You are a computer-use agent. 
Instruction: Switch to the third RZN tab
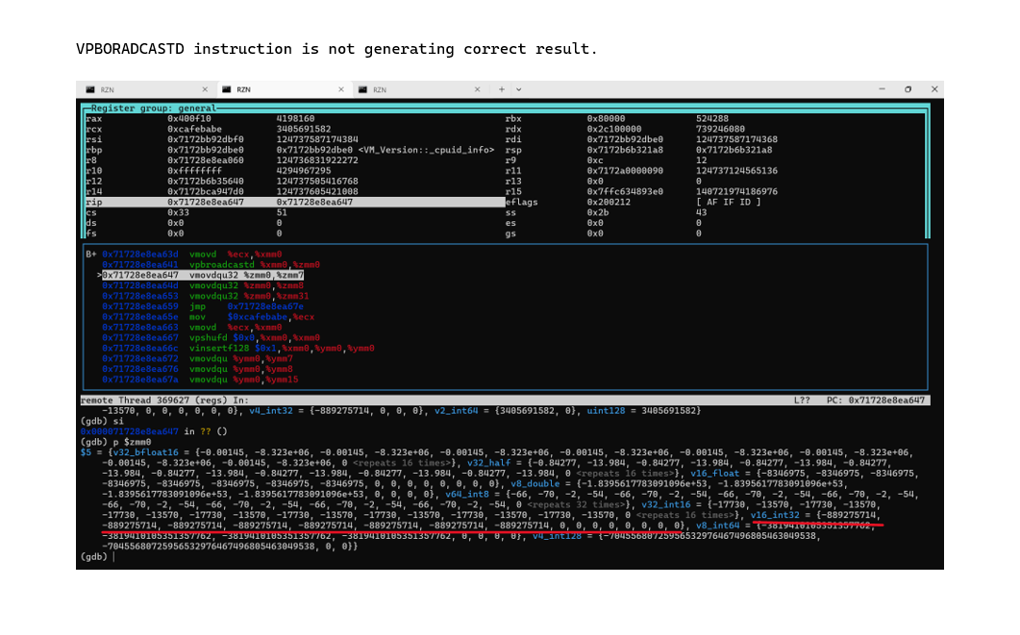point(413,89)
